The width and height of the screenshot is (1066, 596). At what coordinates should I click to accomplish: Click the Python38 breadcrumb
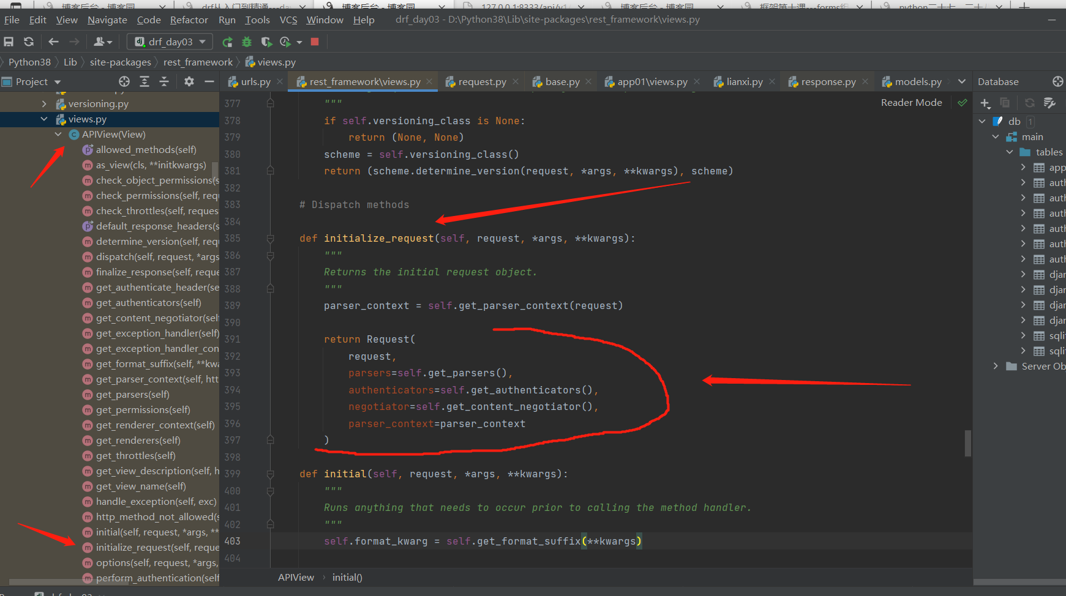29,62
